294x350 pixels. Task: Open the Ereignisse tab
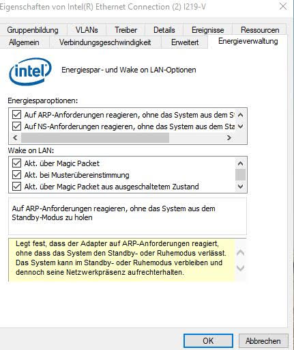click(207, 30)
